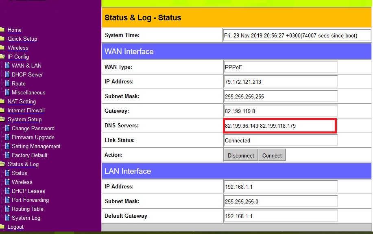Click the Status page icon
The height and width of the screenshot is (234, 373).
[x=8, y=173]
